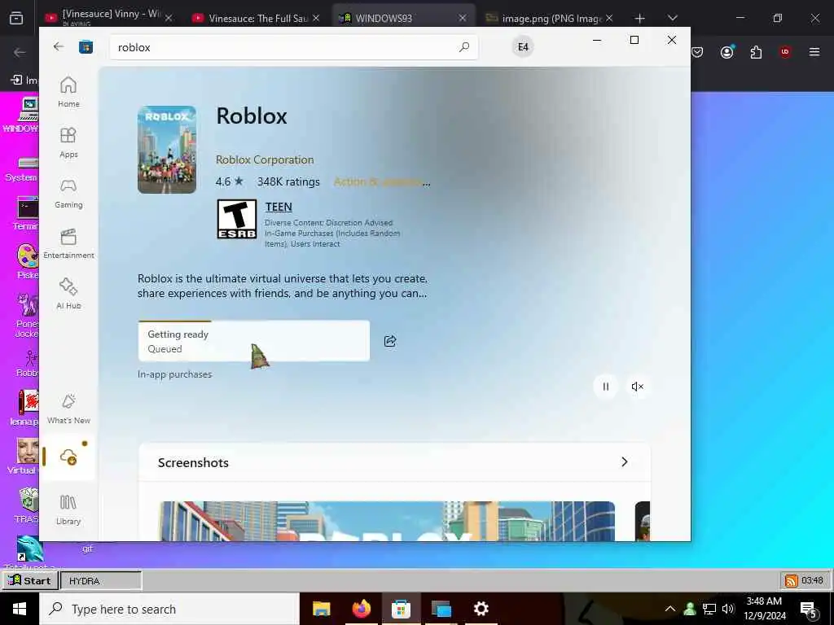The width and height of the screenshot is (834, 625).
Task: Open Apps section in the Store sidebar
Action: [x=68, y=142]
